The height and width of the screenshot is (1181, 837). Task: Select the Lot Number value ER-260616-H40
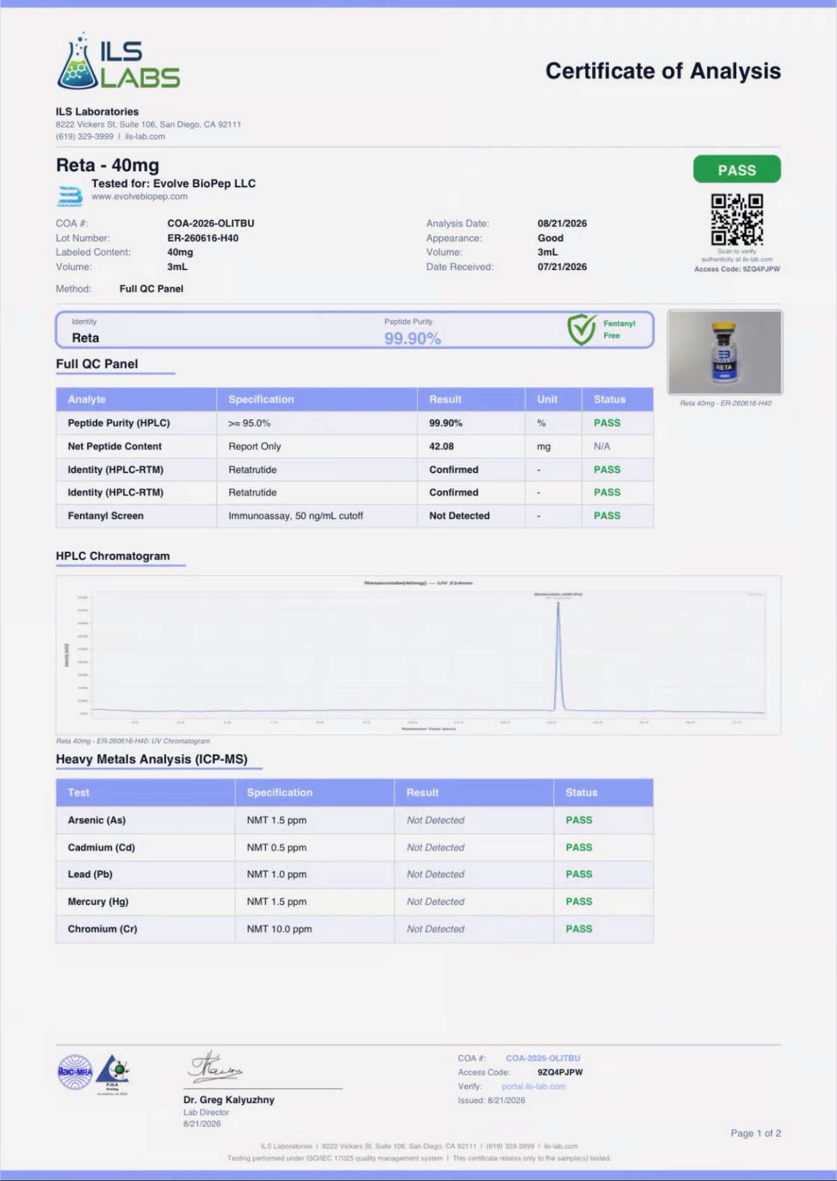[x=203, y=238]
